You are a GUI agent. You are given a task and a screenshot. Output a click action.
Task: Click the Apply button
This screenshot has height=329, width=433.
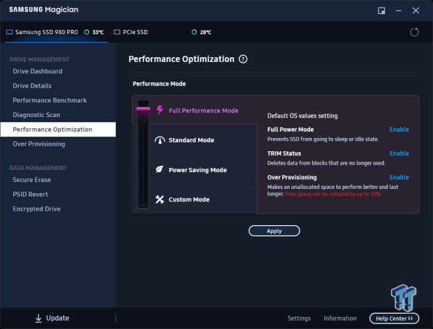274,231
